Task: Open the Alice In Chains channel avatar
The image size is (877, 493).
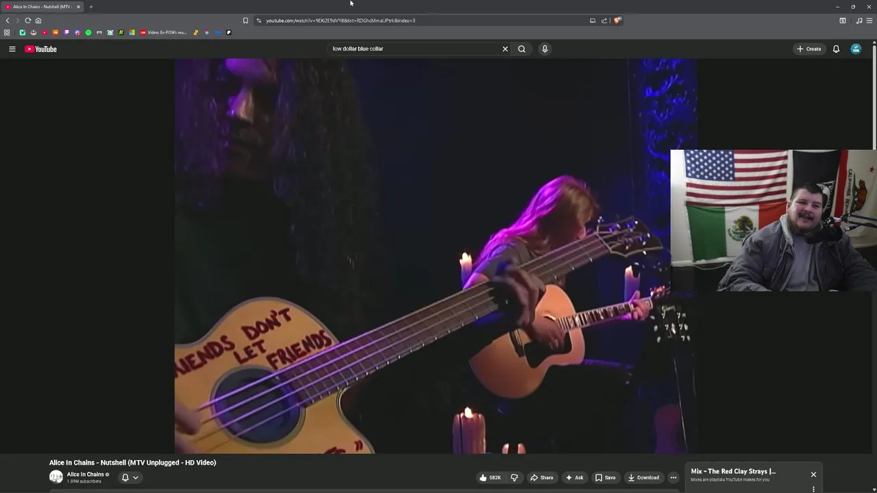Action: pos(56,477)
